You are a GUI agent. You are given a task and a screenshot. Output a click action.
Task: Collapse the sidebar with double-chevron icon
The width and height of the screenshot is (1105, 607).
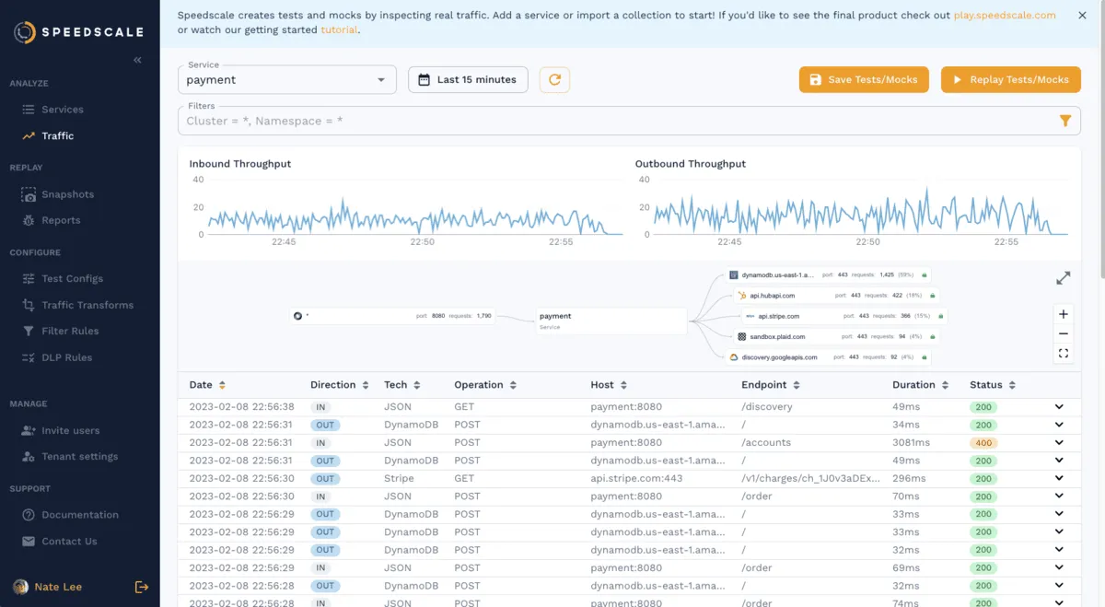click(x=138, y=60)
